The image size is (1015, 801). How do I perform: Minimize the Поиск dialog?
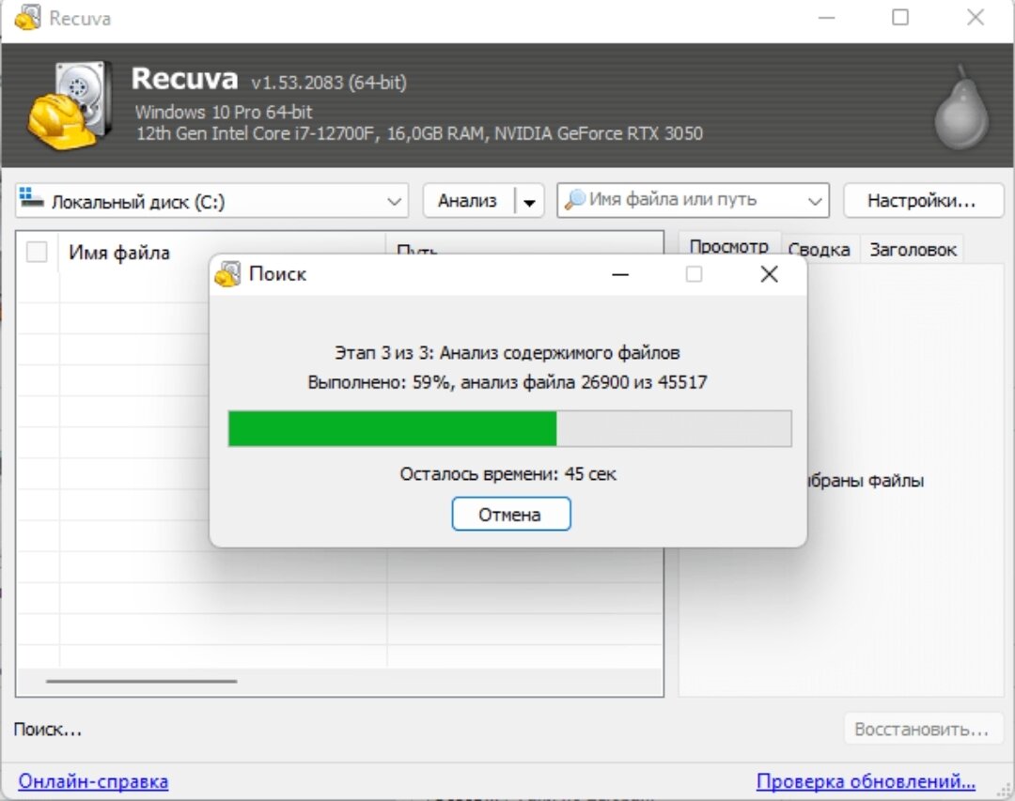point(620,274)
